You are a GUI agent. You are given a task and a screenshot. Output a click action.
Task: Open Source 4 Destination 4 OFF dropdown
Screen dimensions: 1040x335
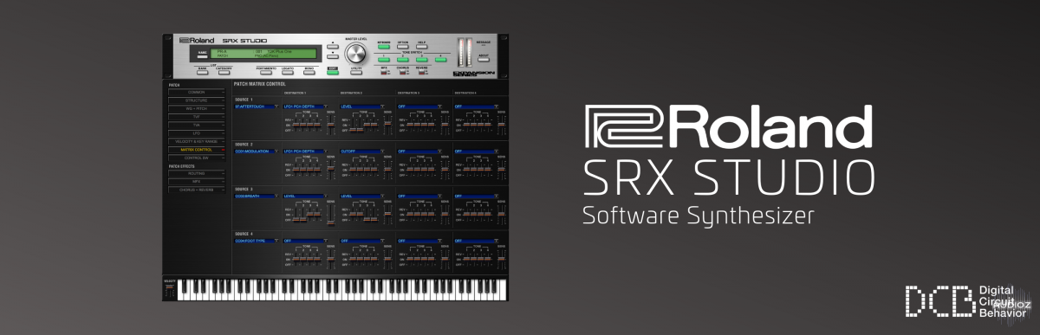pyautogui.click(x=477, y=242)
